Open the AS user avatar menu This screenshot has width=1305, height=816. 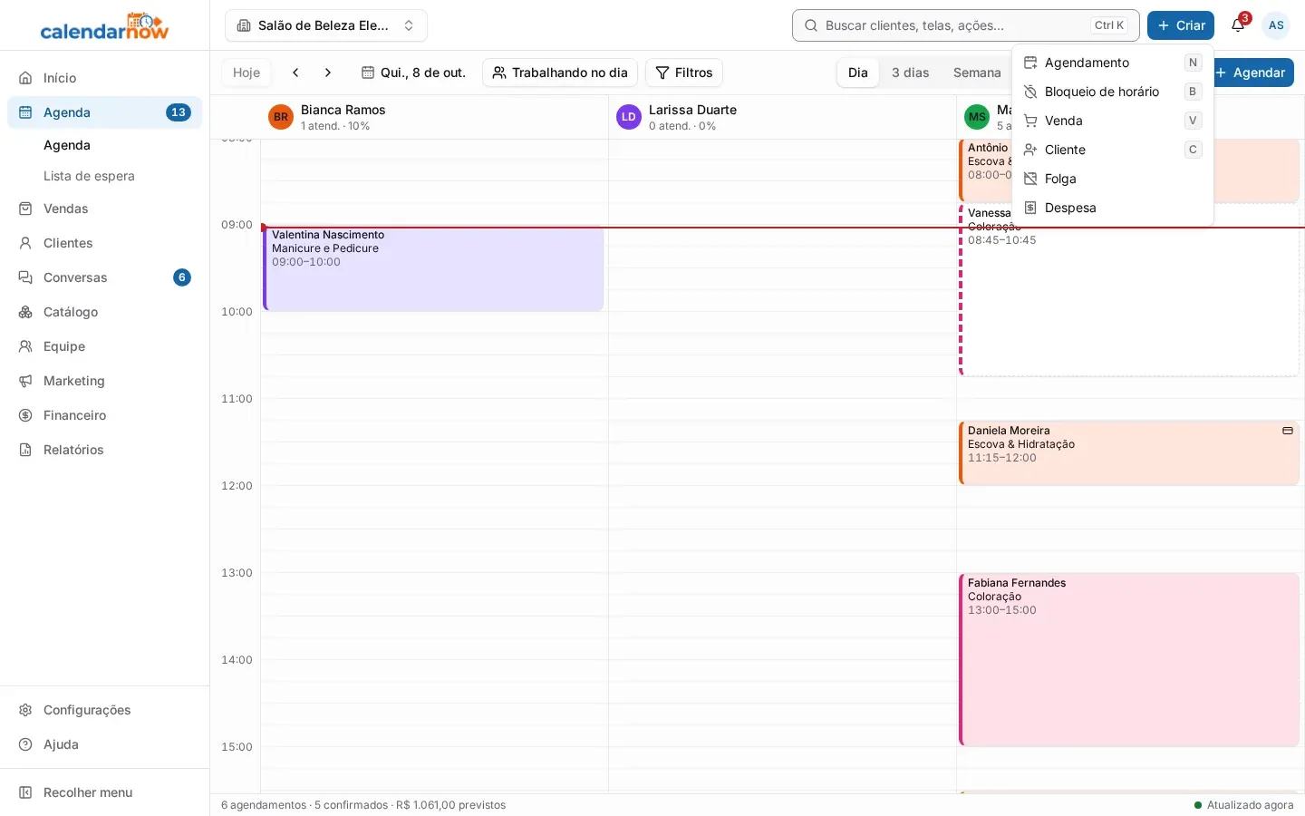pyautogui.click(x=1276, y=25)
